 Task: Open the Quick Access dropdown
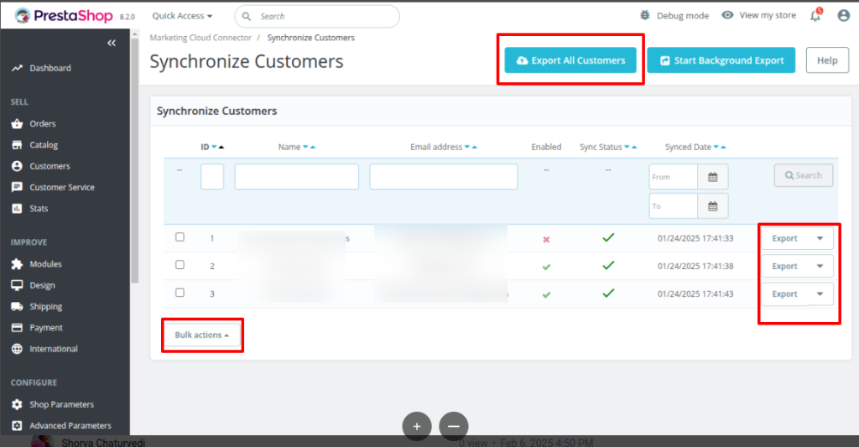(182, 16)
